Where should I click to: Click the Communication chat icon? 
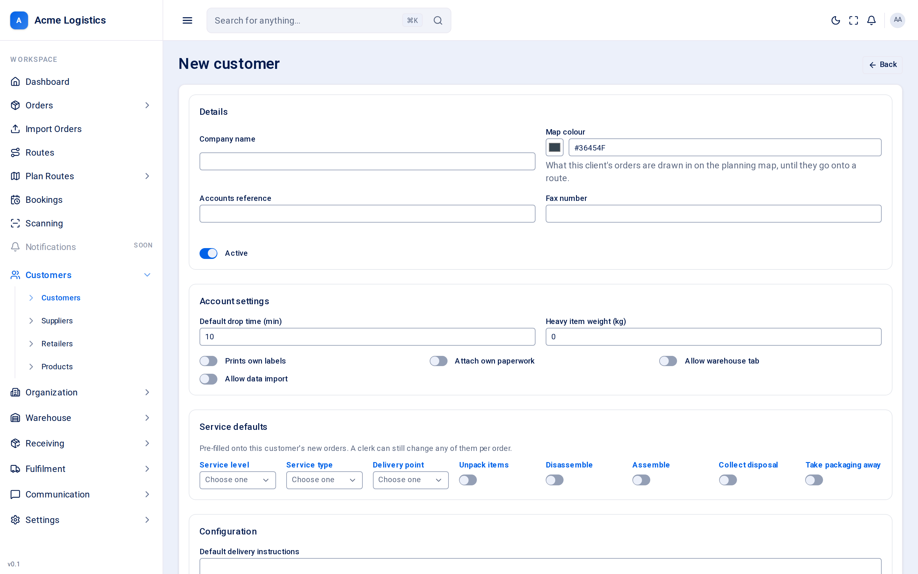click(15, 494)
